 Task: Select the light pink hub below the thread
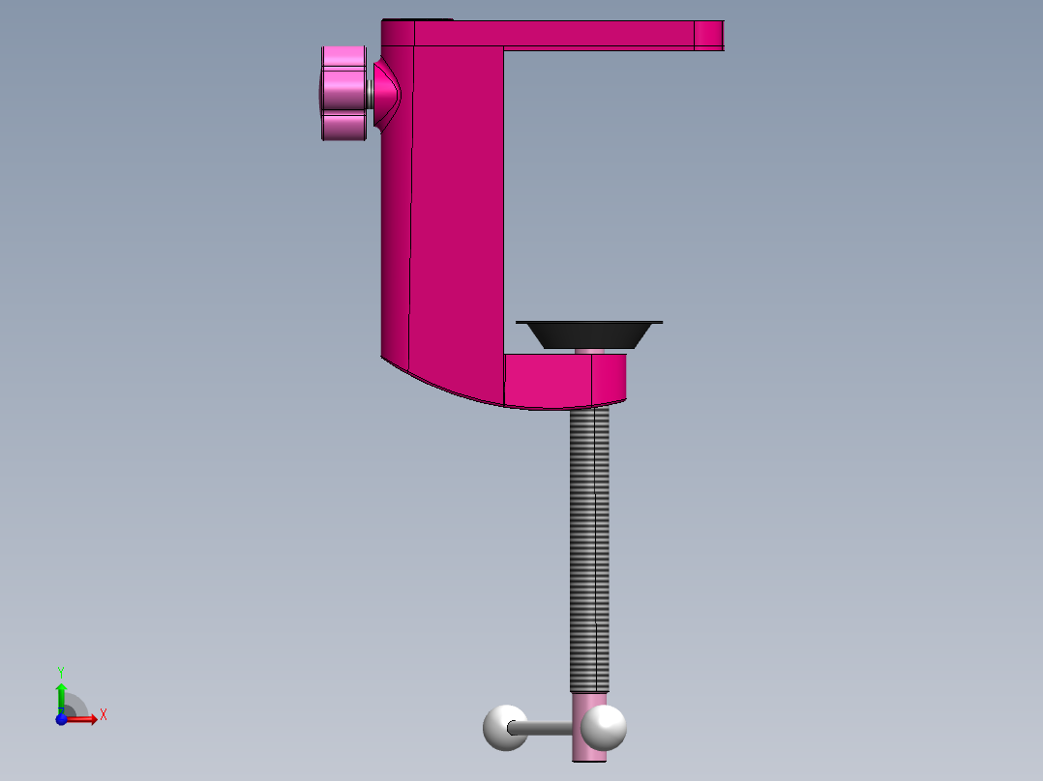[589, 727]
